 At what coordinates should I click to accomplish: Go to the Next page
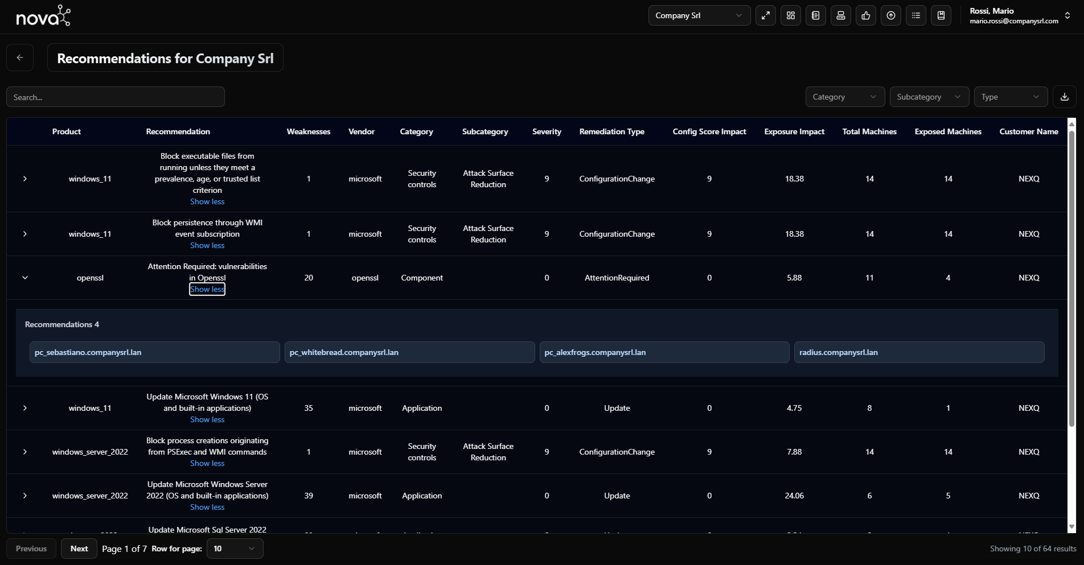coord(79,548)
